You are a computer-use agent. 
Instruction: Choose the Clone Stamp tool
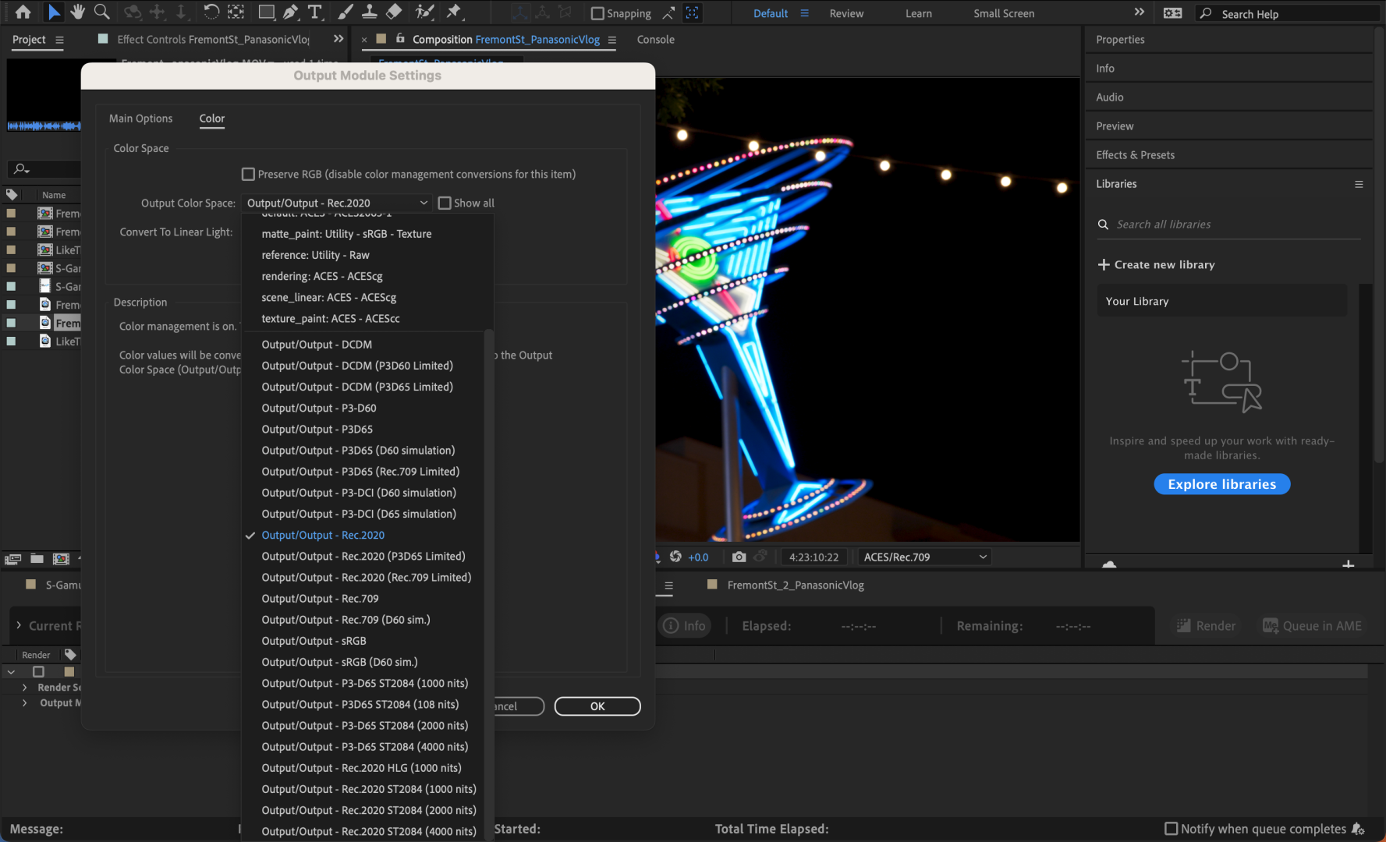(x=370, y=12)
